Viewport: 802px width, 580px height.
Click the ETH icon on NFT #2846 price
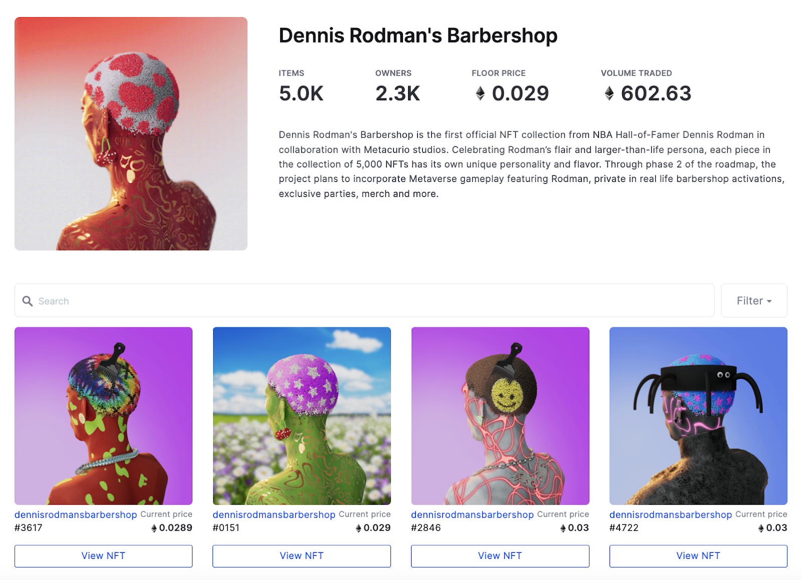point(563,528)
